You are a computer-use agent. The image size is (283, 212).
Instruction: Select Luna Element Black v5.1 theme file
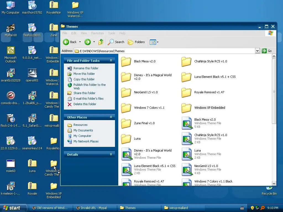coord(126,170)
